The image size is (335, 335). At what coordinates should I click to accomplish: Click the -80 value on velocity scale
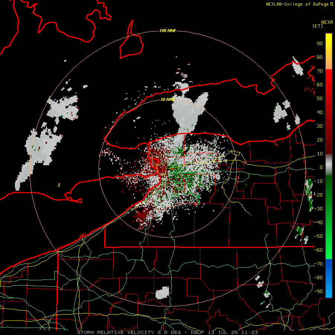tap(318, 278)
